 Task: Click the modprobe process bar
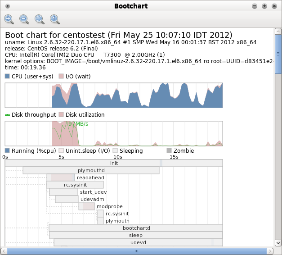point(87,206)
